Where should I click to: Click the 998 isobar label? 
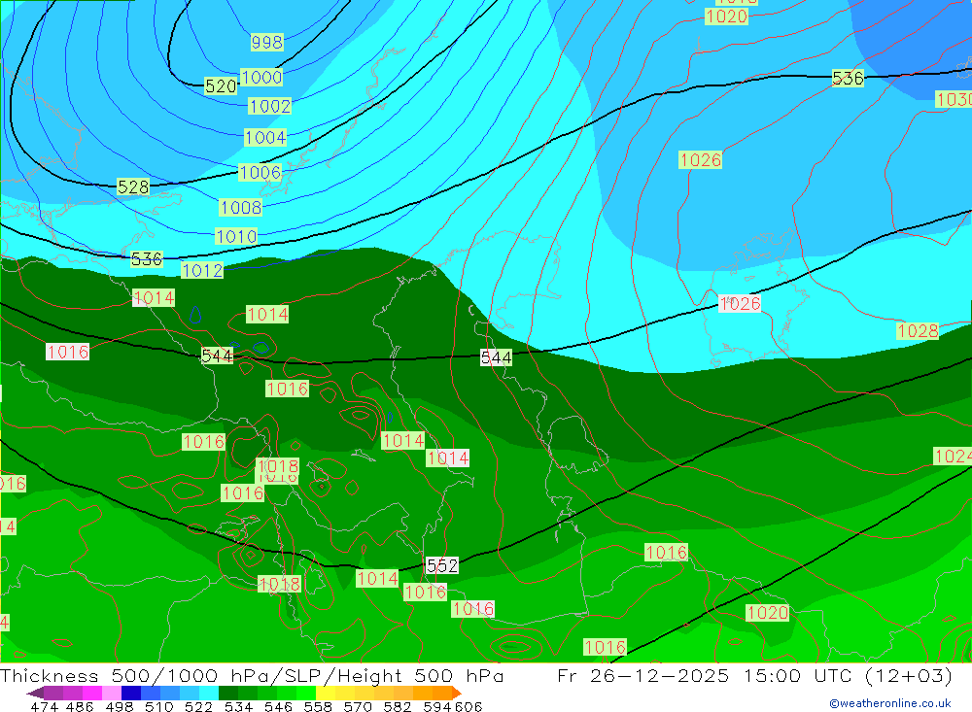267,42
